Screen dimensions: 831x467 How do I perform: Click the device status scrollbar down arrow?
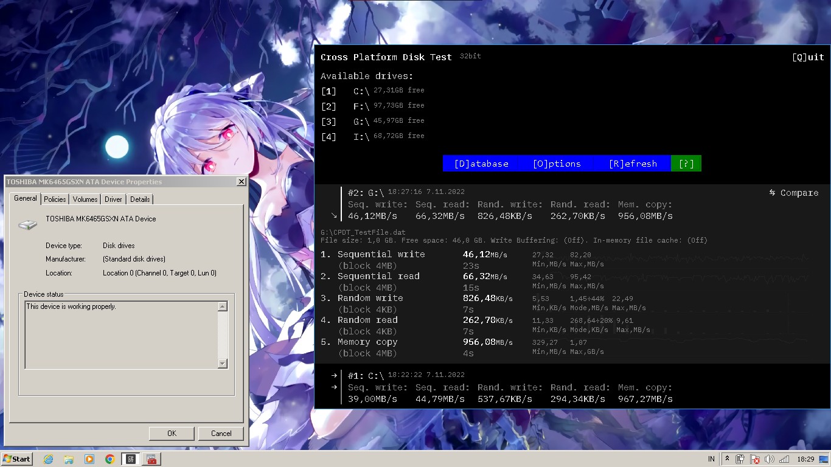click(x=222, y=363)
